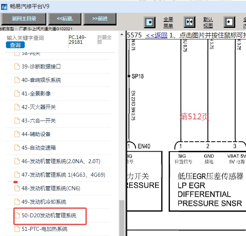Click the blue 查询 search button

(x=15, y=45)
